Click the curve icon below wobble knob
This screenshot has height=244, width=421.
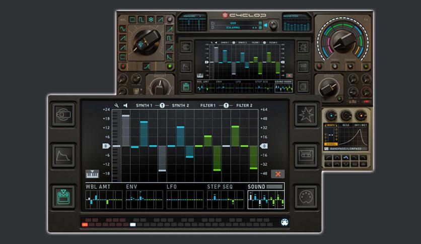point(147,67)
